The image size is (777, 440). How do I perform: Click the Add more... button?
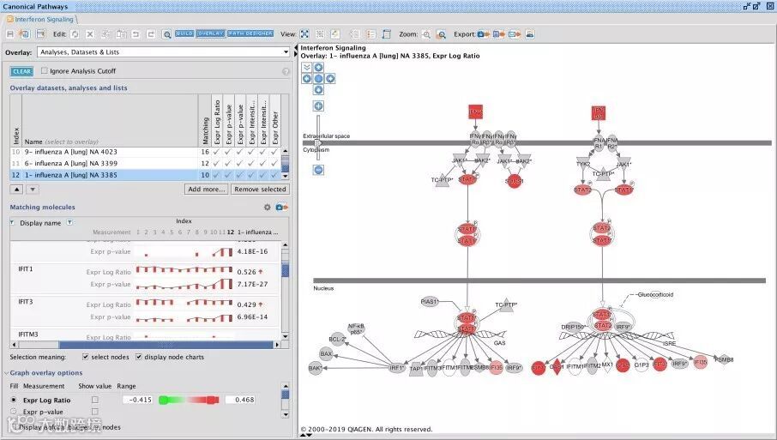pyautogui.click(x=206, y=190)
